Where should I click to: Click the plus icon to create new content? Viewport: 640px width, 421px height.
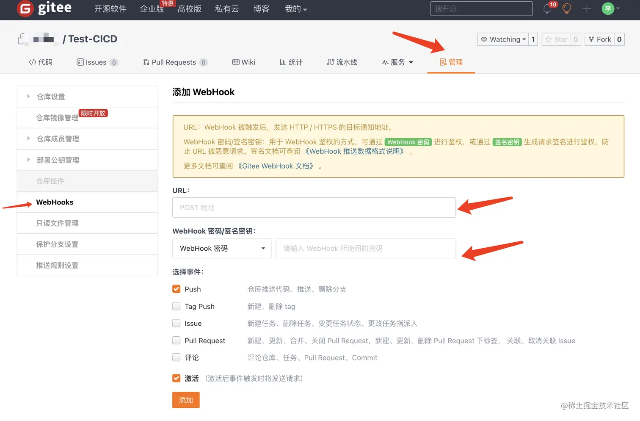[x=587, y=8]
